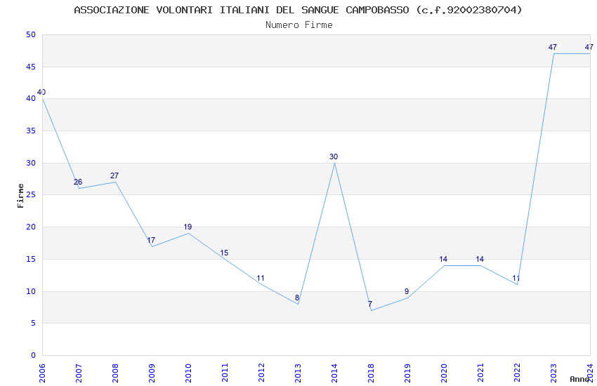Select the data label 7 for 2018
The image size is (597, 386).
point(370,304)
